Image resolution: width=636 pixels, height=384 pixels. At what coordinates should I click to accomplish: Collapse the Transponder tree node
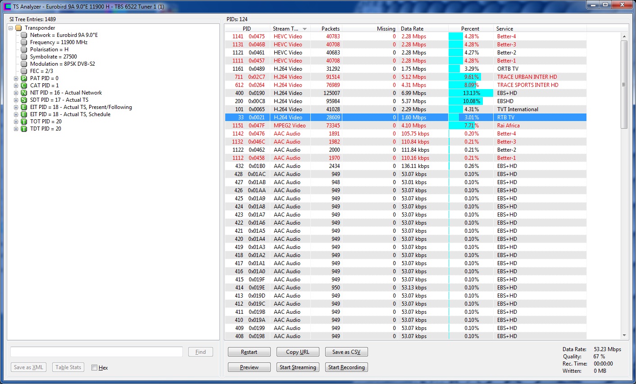[x=10, y=28]
